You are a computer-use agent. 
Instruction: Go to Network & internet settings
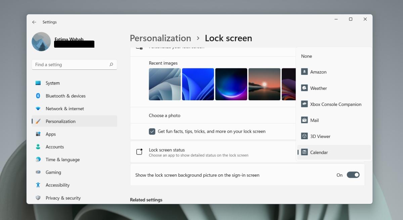(x=74, y=109)
